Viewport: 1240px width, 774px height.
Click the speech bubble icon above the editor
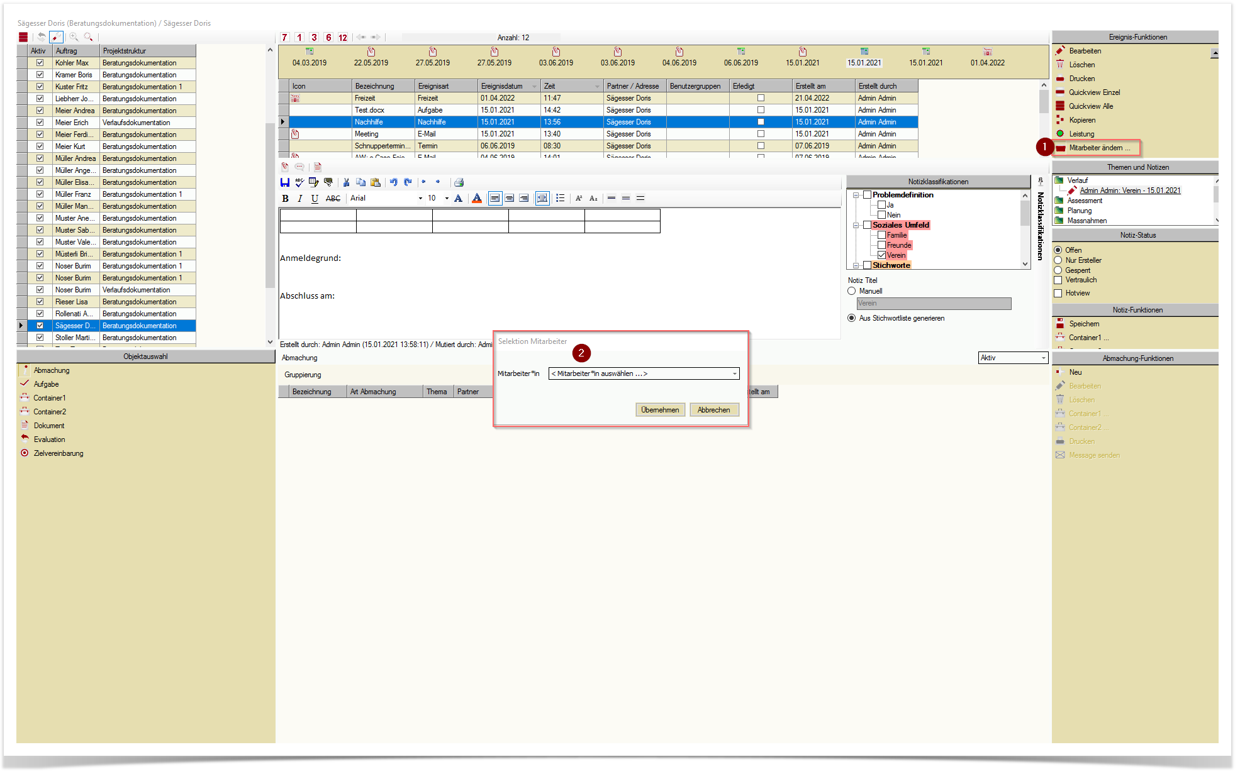pos(299,167)
